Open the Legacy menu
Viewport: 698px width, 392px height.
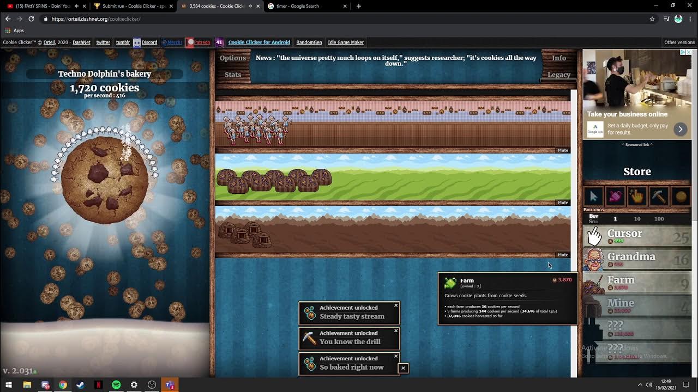point(559,75)
